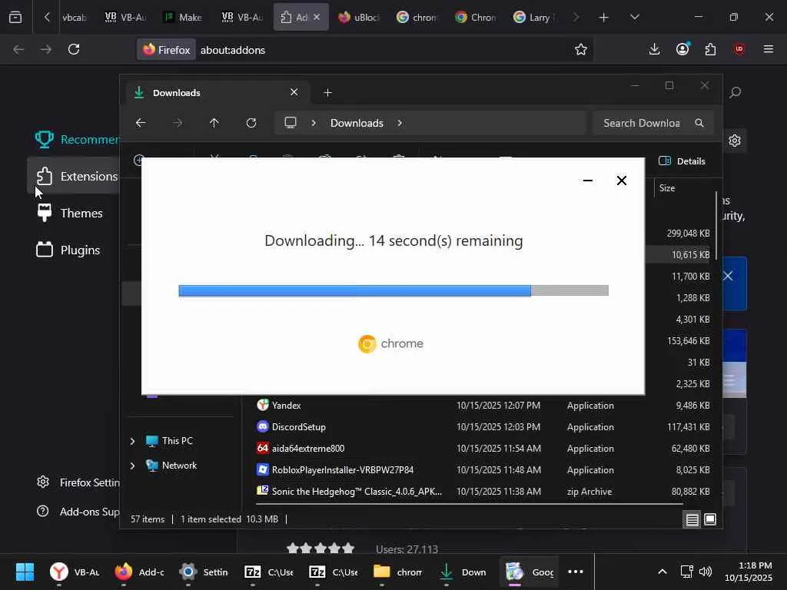Expand the chevron after Downloads in the address bar
Image resolution: width=787 pixels, height=590 pixels.
pyautogui.click(x=400, y=123)
